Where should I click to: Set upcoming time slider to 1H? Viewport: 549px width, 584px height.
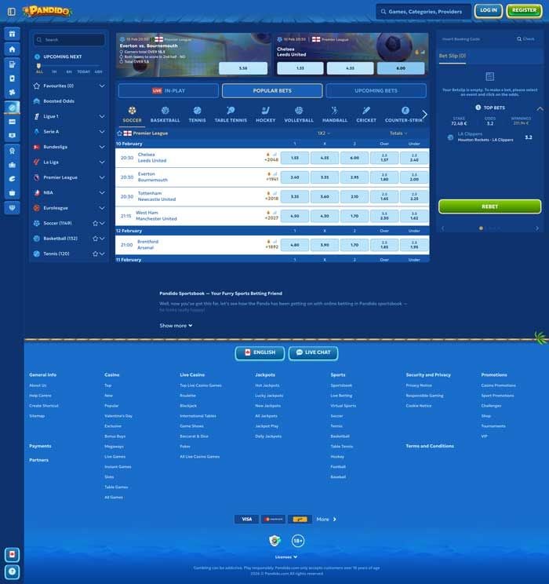54,71
